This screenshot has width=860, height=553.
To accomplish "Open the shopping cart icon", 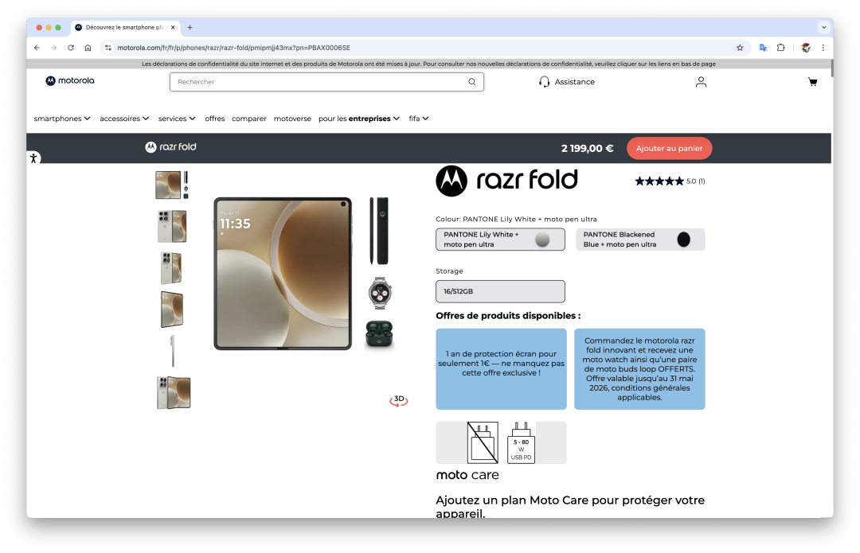I will (812, 82).
